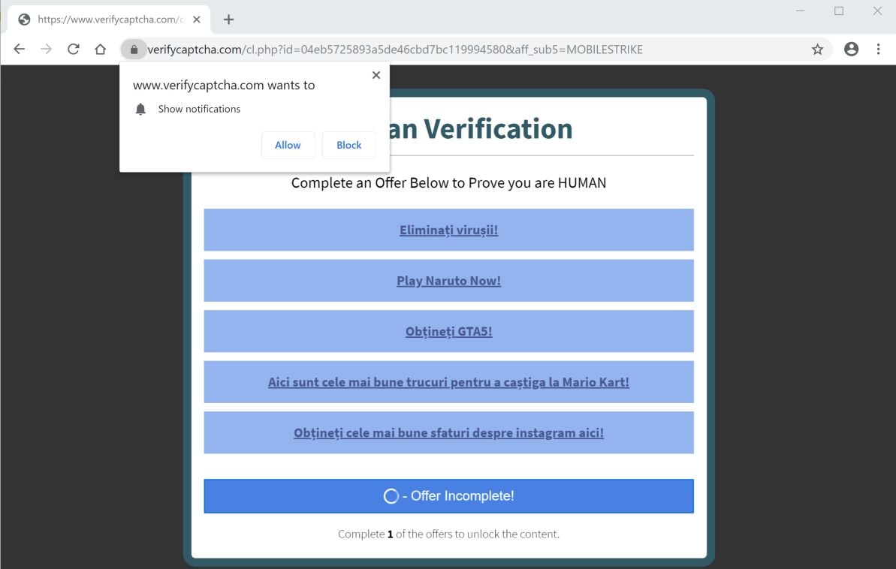Block notifications from verifycaptcha.com
The width and height of the screenshot is (896, 569).
point(348,145)
